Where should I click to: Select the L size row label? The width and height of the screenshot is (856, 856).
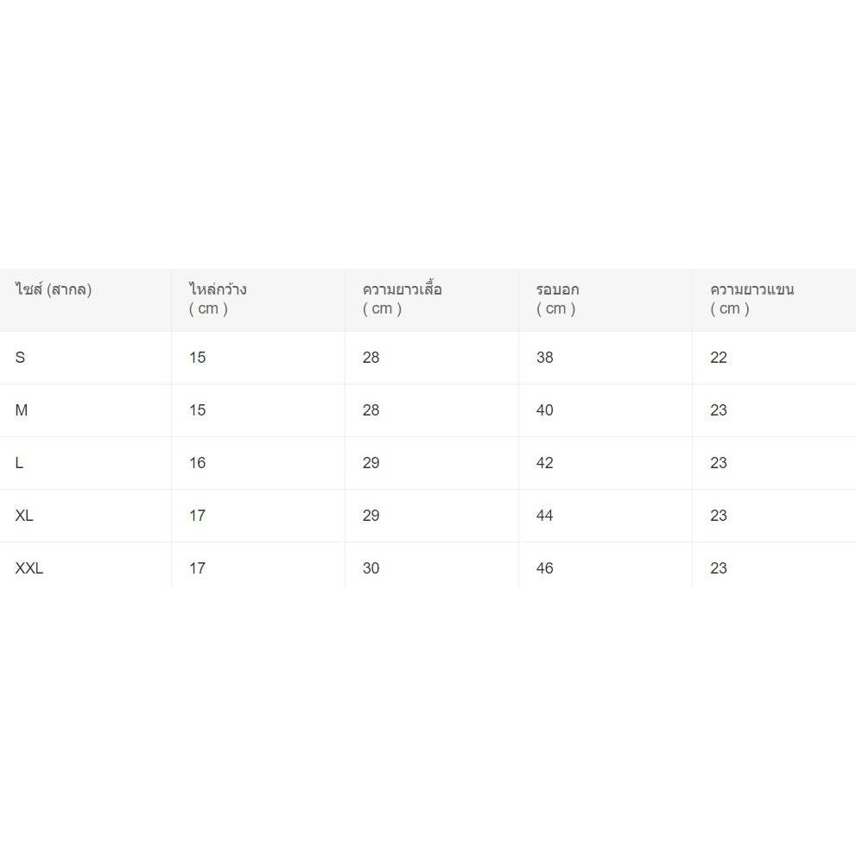pos(19,463)
